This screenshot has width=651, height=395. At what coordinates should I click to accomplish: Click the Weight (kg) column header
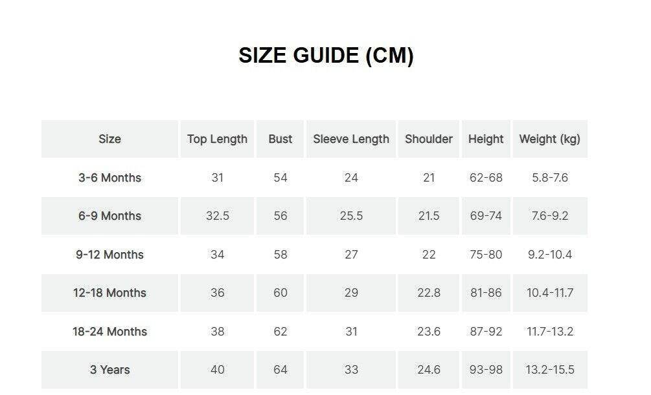(x=550, y=139)
